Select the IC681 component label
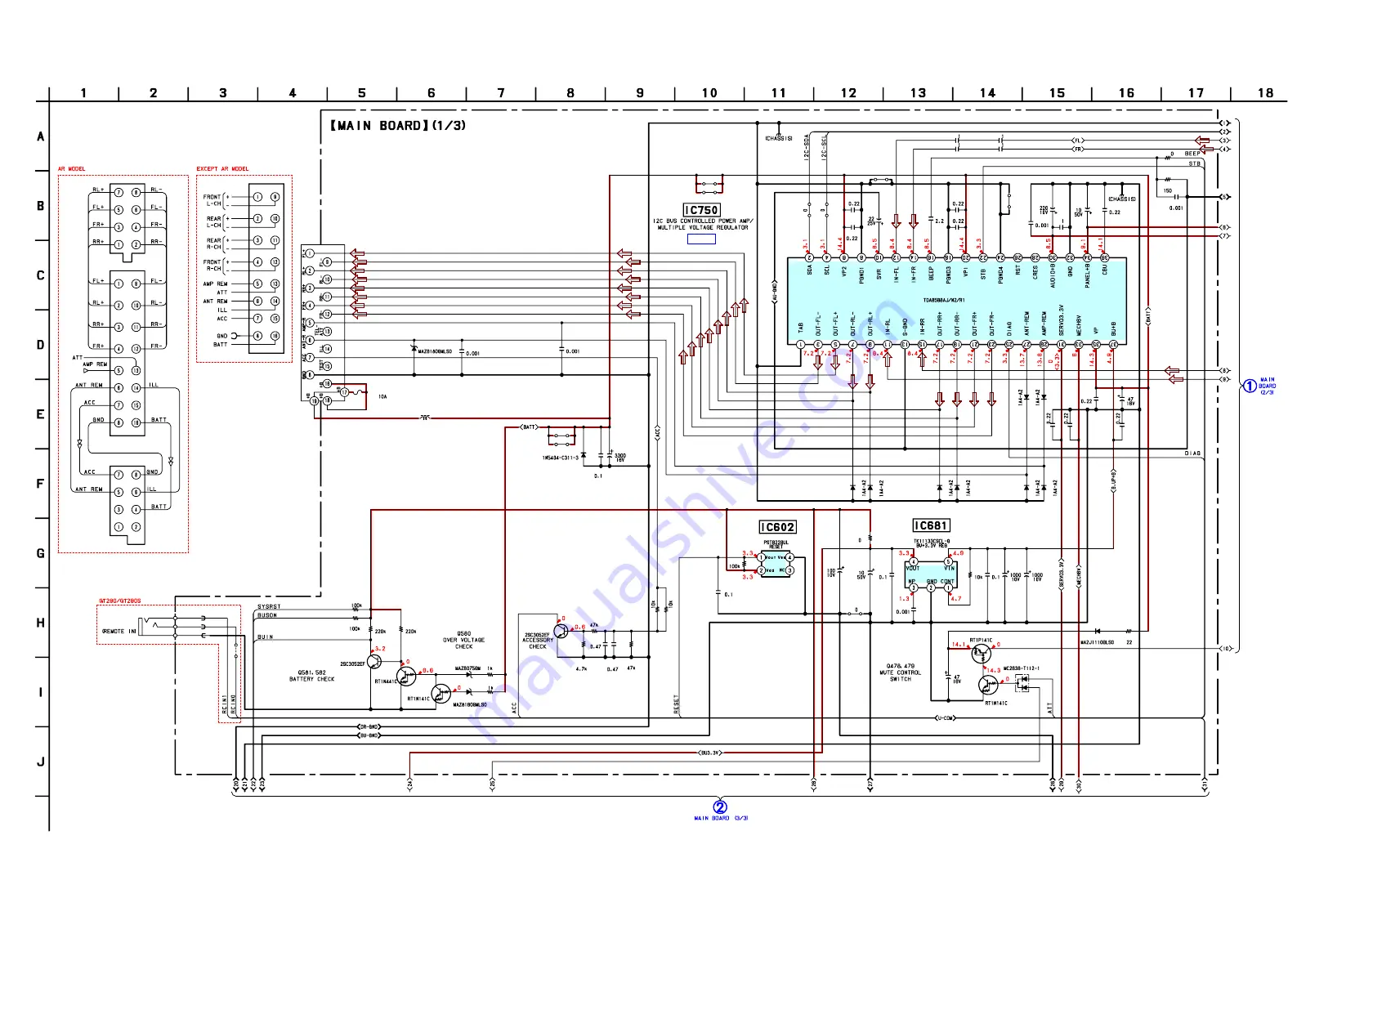The height and width of the screenshot is (1032, 1373). [x=931, y=525]
